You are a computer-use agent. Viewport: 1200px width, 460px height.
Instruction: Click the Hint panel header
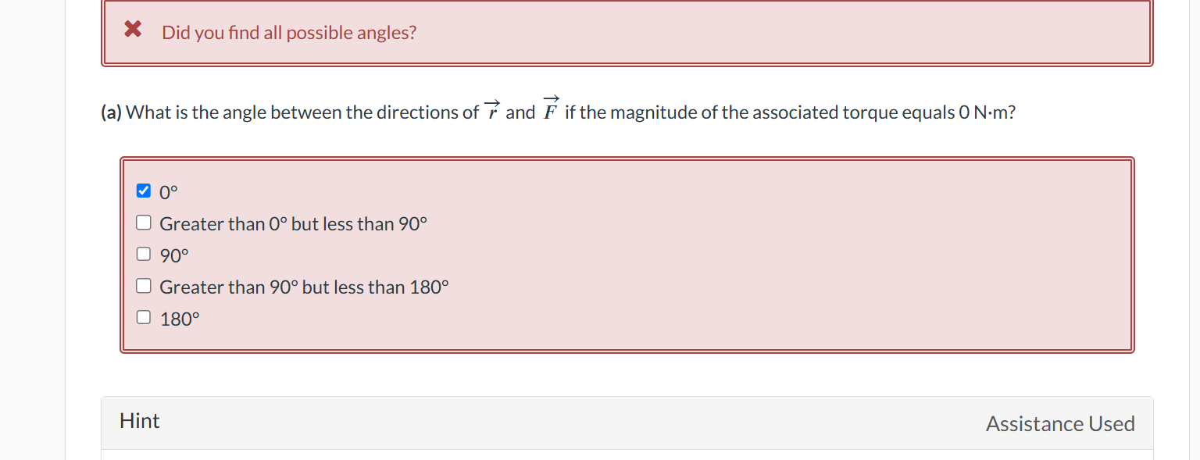pos(139,421)
